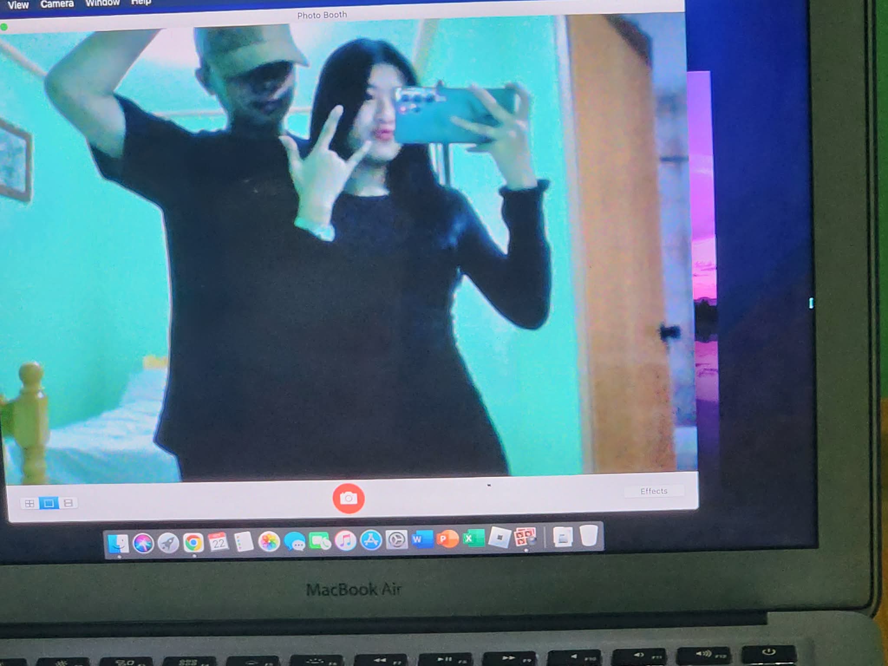The image size is (888, 666).
Task: Open the Camera menu
Action: coord(57,4)
